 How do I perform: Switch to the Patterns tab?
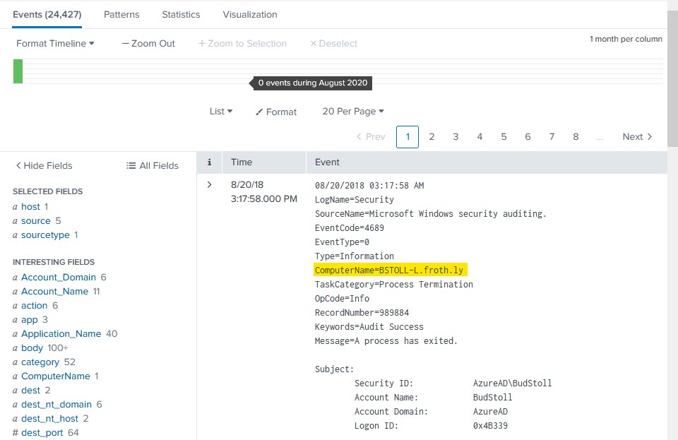pos(121,14)
